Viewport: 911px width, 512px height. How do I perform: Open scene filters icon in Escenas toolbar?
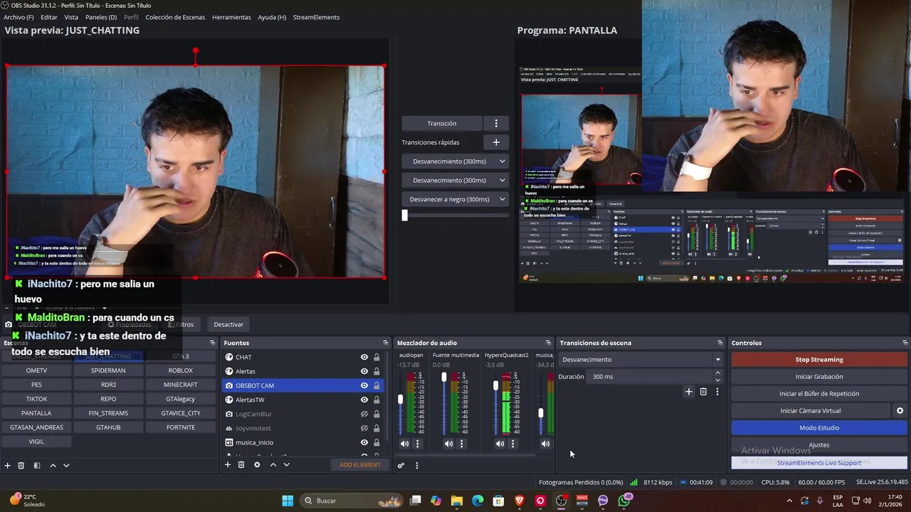[x=37, y=465]
